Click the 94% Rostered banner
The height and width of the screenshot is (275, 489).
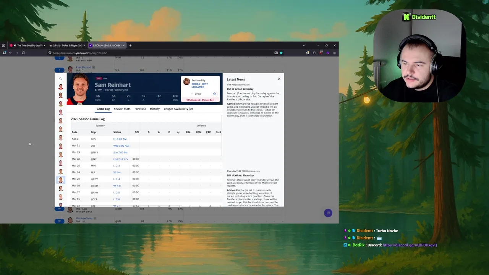click(200, 100)
